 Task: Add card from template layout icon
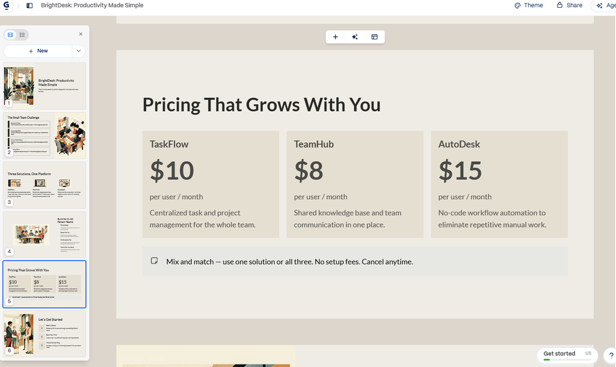point(374,37)
